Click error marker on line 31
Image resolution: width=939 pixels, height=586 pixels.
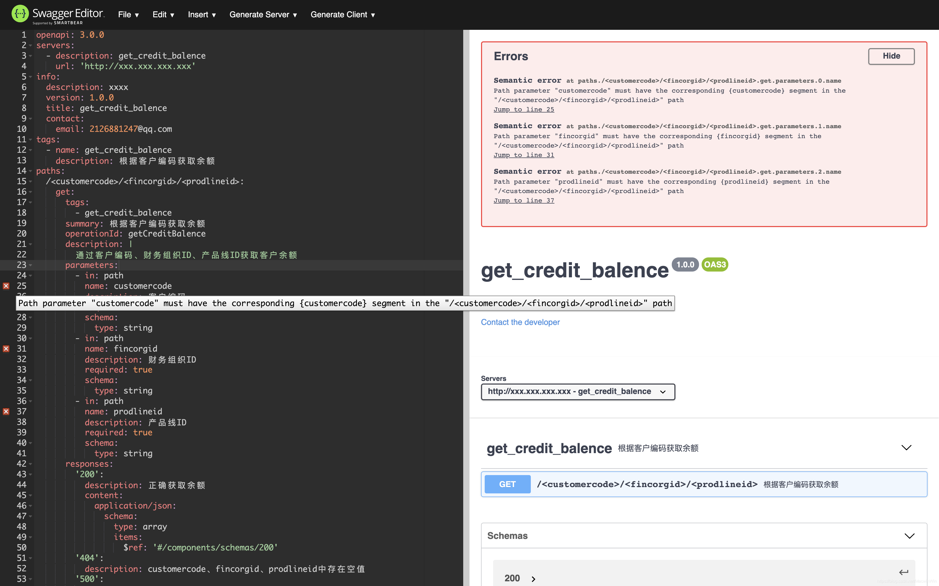click(x=6, y=349)
